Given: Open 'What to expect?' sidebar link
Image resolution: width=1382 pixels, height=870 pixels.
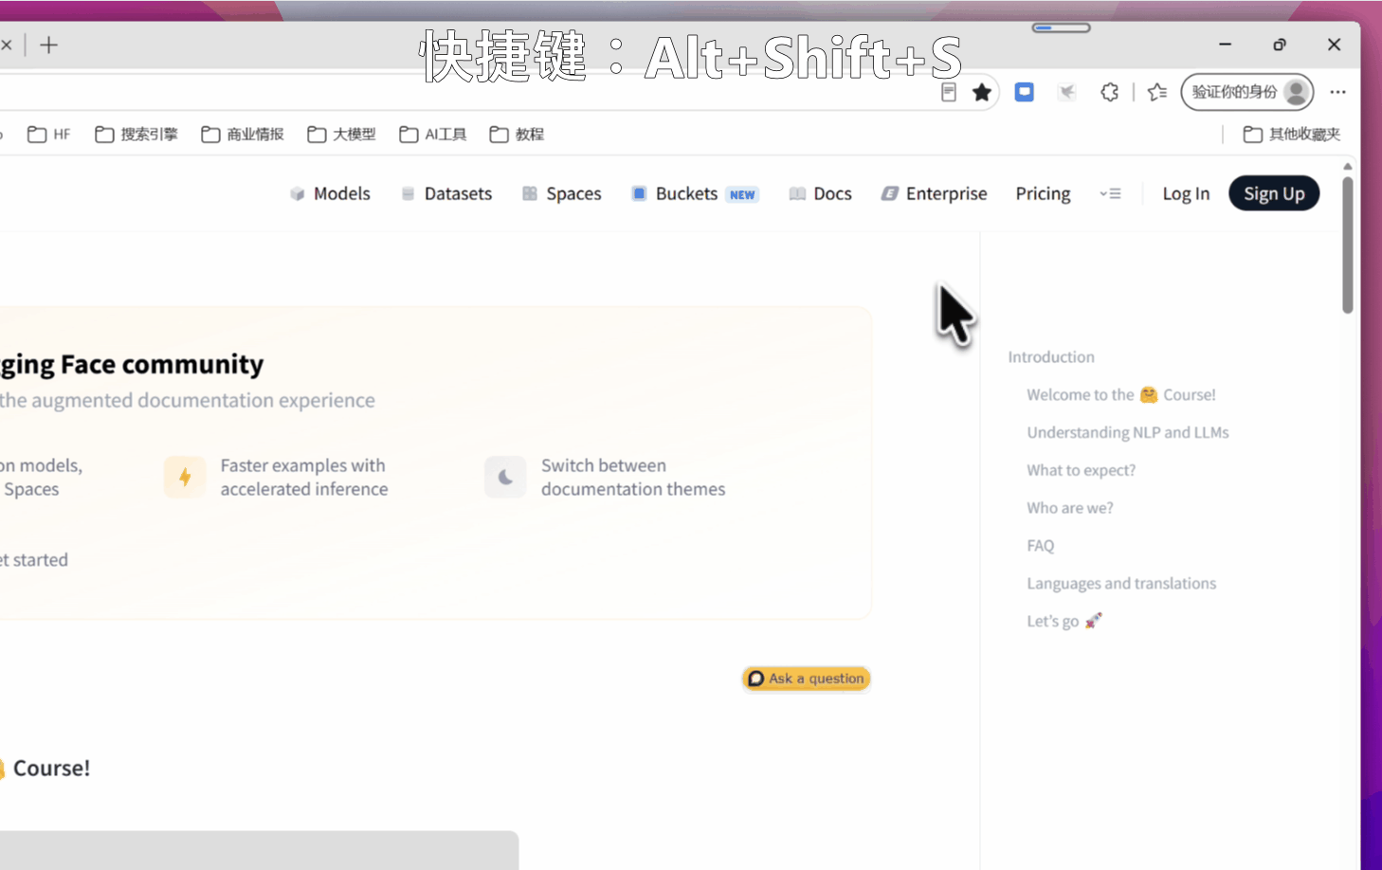Looking at the screenshot, I should 1081,470.
